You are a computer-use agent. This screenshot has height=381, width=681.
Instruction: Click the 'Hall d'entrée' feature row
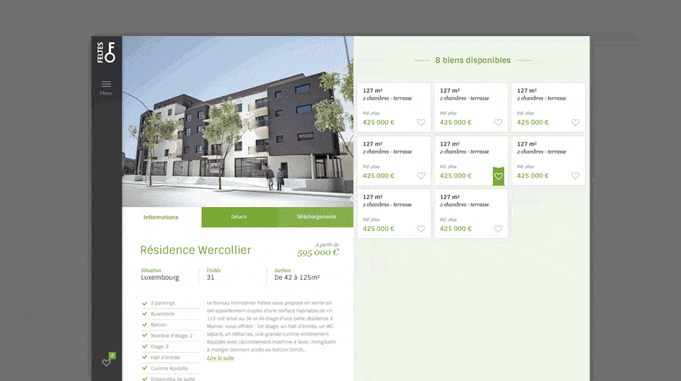tap(170, 357)
